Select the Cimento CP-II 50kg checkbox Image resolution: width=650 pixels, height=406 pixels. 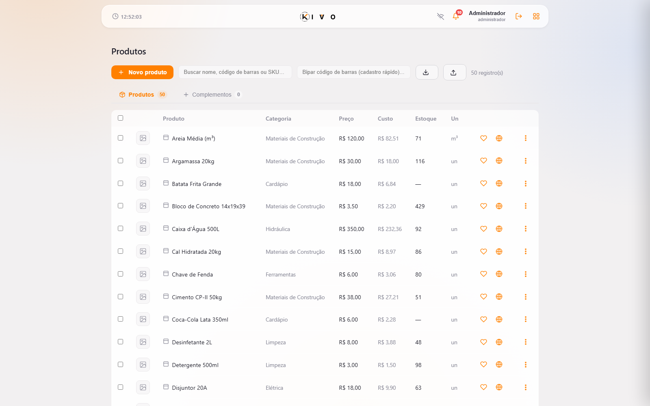tap(120, 297)
